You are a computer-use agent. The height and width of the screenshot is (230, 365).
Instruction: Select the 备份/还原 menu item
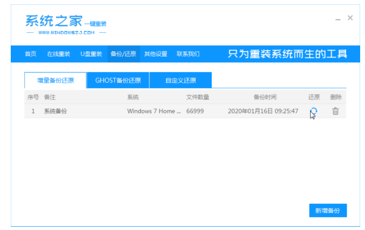[x=124, y=54]
